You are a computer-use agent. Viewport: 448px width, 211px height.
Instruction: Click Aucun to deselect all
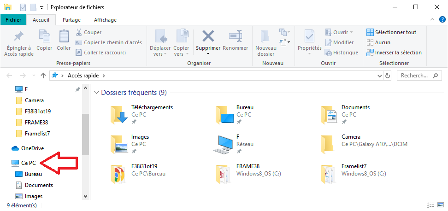(x=378, y=42)
